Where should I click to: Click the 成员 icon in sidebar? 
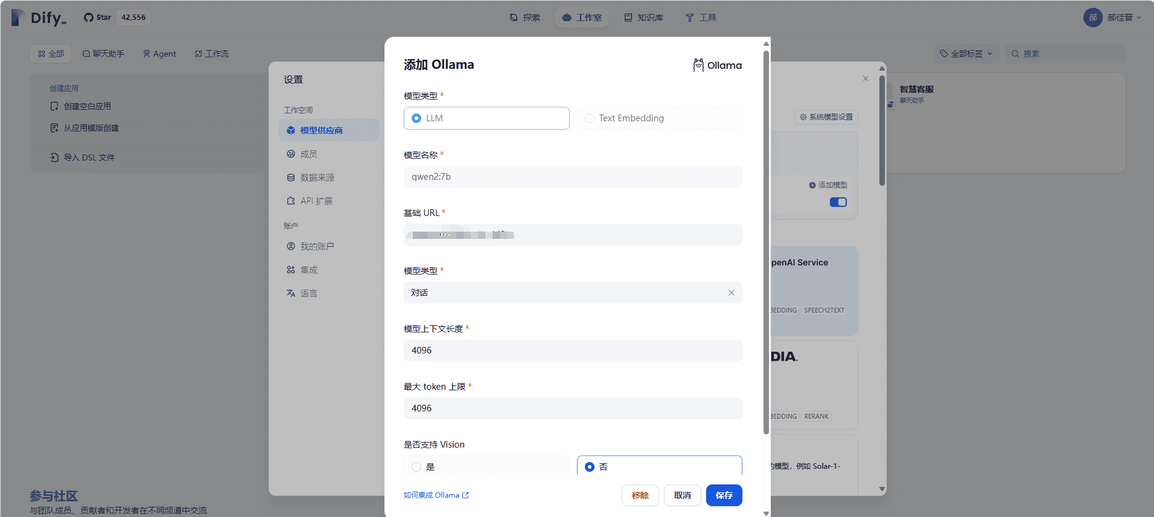291,154
